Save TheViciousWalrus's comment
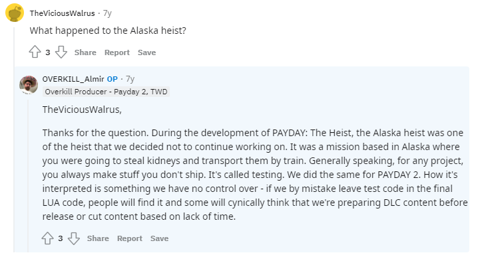 146,52
